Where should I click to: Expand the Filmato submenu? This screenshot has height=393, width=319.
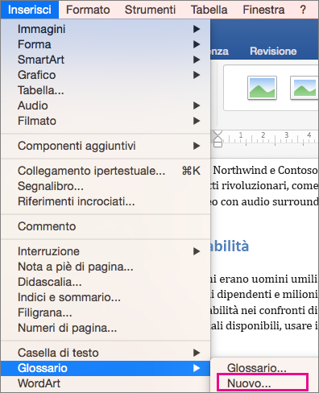[106, 121]
